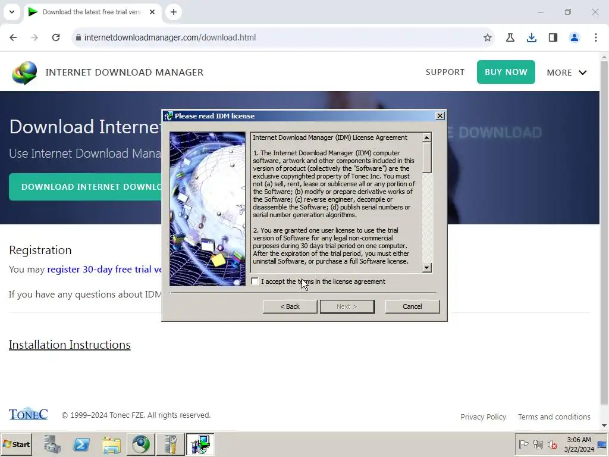
Task: Open the browser downloads icon
Action: [531, 37]
